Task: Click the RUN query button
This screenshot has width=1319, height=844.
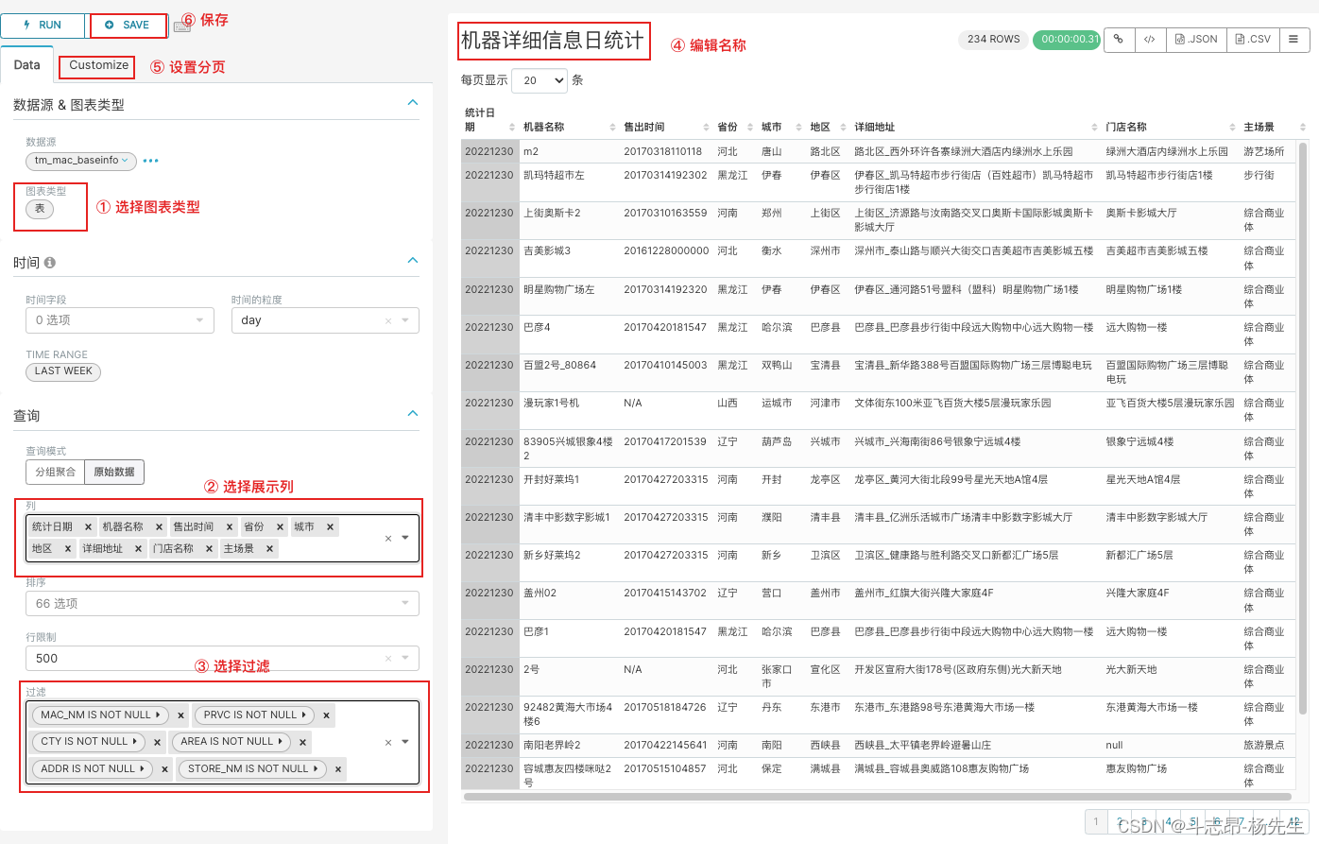Action: [x=43, y=25]
